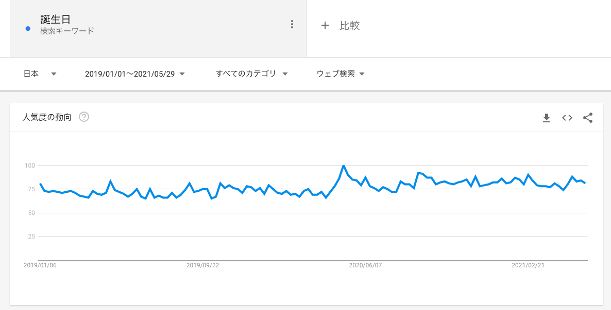Click the plus icon to add comparison
The height and width of the screenshot is (310, 611).
[x=325, y=25]
